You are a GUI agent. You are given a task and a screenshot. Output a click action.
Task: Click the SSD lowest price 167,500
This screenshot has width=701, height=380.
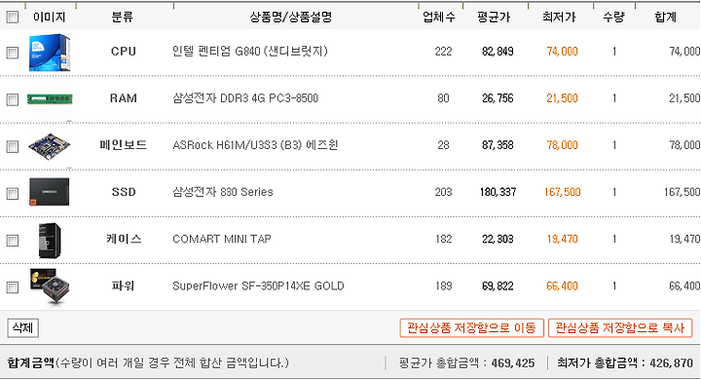tap(562, 192)
